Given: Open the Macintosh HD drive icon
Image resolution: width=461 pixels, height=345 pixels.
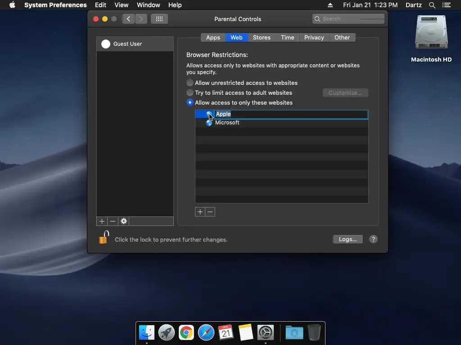Looking at the screenshot, I should [x=431, y=32].
